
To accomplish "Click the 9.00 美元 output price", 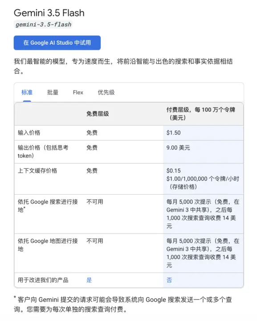I will click(x=178, y=148).
